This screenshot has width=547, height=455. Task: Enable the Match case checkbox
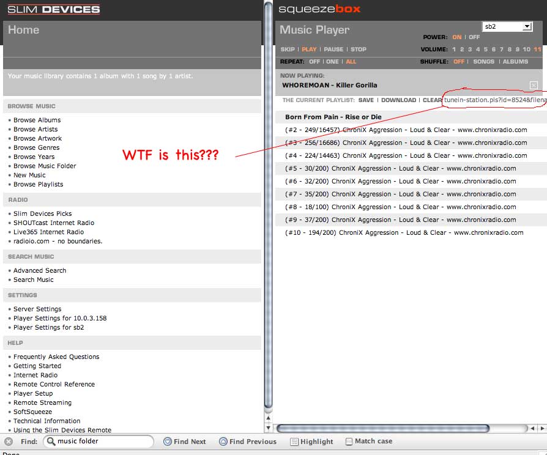click(349, 442)
